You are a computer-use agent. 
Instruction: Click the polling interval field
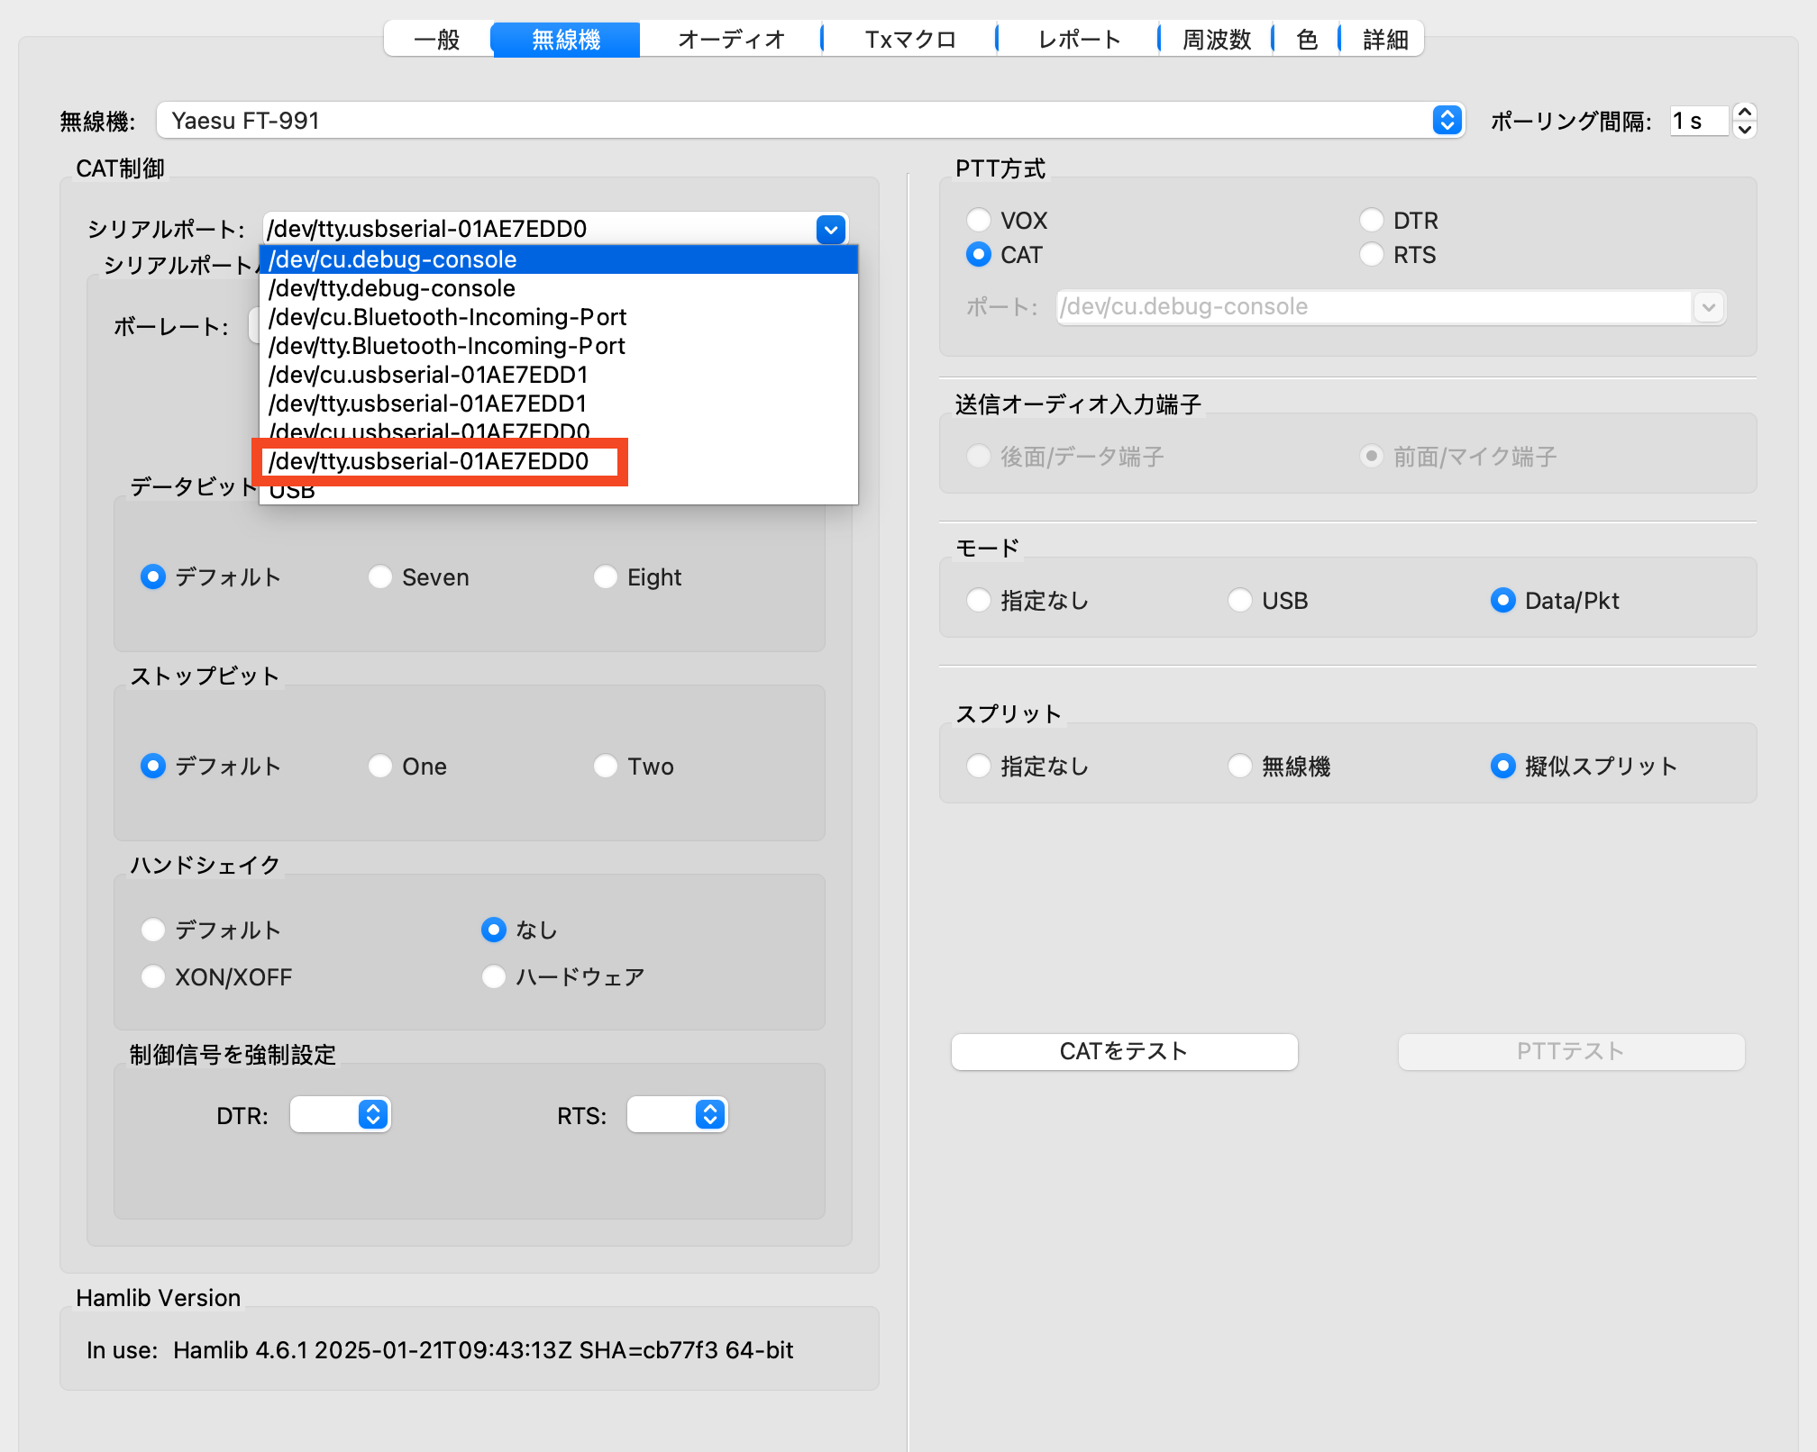1698,121
